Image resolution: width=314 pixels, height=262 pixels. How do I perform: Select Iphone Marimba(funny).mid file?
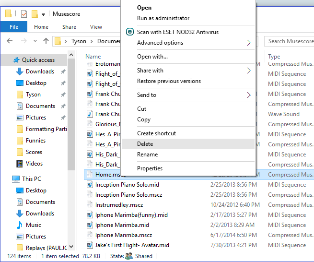(131, 215)
